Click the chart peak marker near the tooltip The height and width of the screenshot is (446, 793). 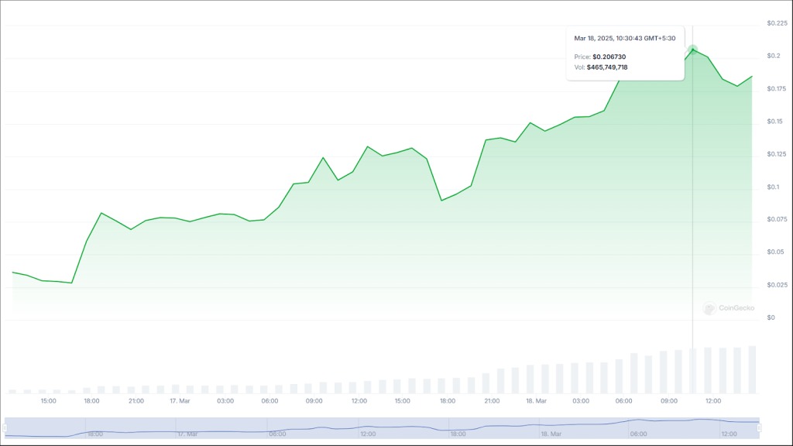point(692,48)
